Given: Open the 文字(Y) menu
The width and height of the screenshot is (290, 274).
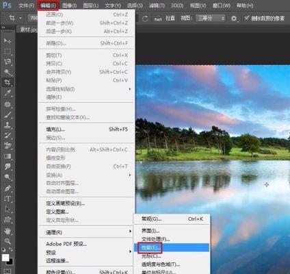Looking at the screenshot, I should point(113,5).
